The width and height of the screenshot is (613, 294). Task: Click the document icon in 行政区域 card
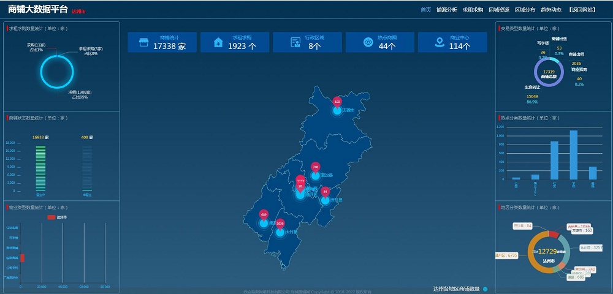click(x=295, y=42)
